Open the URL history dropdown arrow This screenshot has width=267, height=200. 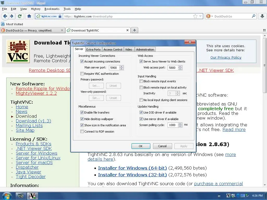(x=201, y=16)
